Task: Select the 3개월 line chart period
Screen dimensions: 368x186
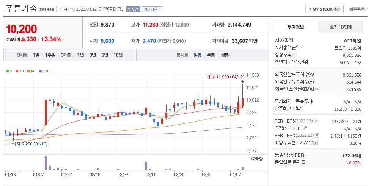Action: (x=66, y=55)
